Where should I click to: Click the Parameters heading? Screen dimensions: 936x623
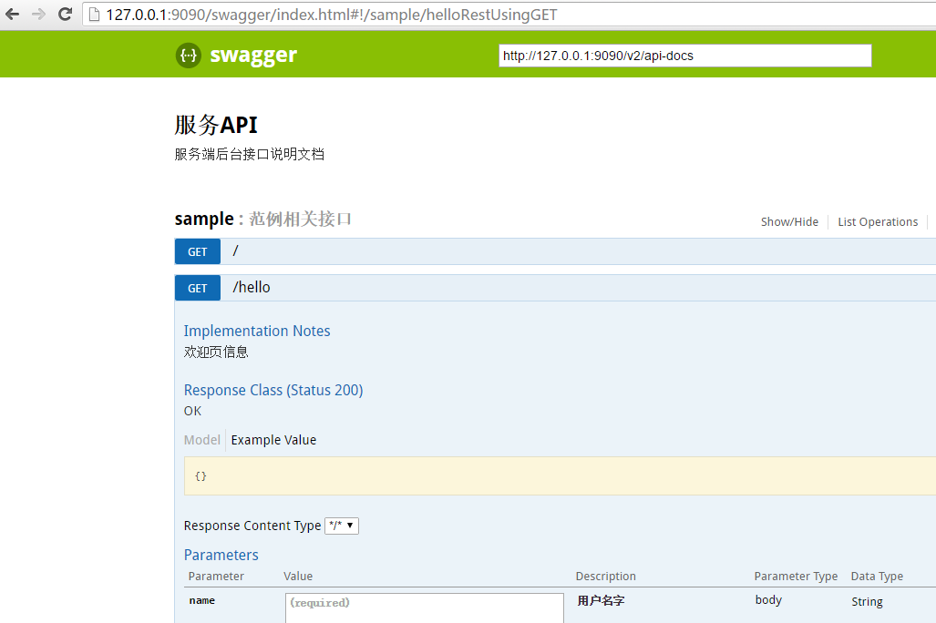click(221, 555)
